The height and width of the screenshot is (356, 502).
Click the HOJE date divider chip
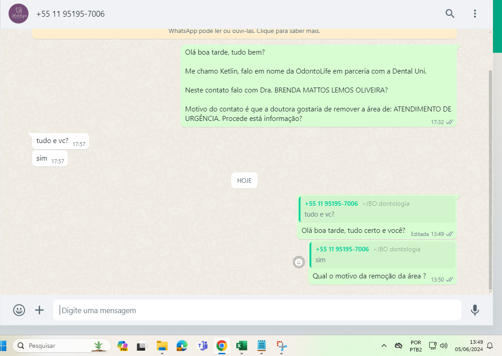(x=244, y=180)
